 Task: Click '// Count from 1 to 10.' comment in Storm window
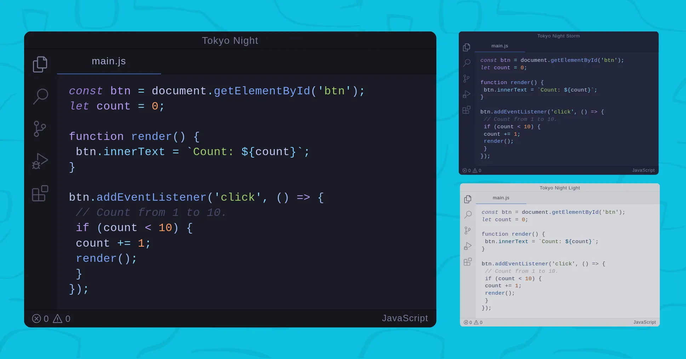tap(520, 119)
